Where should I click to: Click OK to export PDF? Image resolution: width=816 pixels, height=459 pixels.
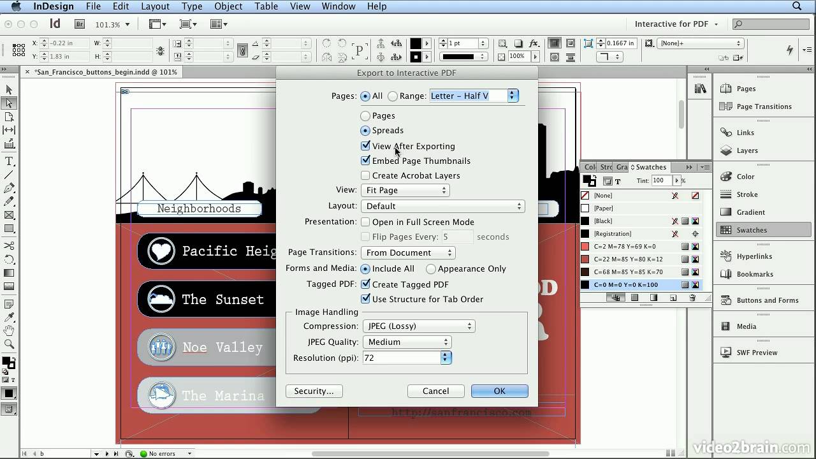pyautogui.click(x=499, y=391)
